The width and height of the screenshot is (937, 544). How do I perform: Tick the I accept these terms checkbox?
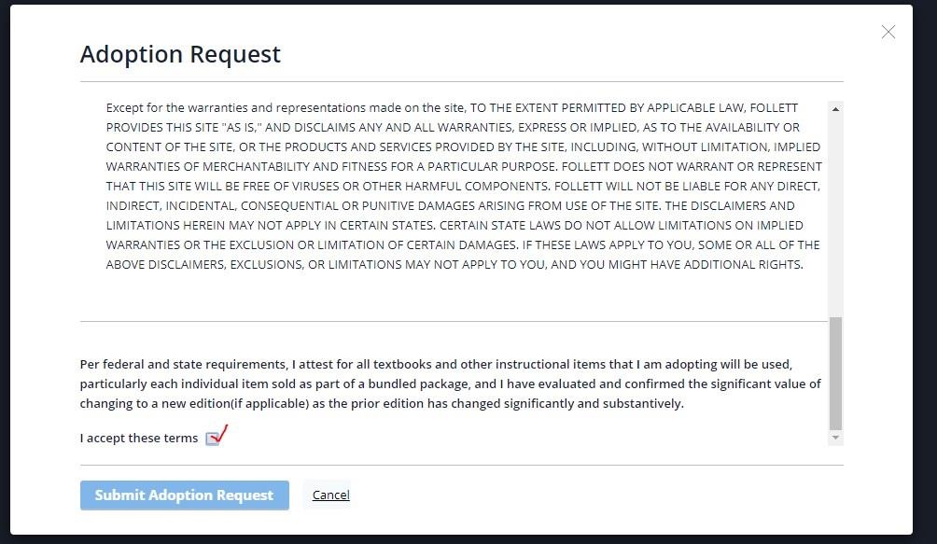212,439
